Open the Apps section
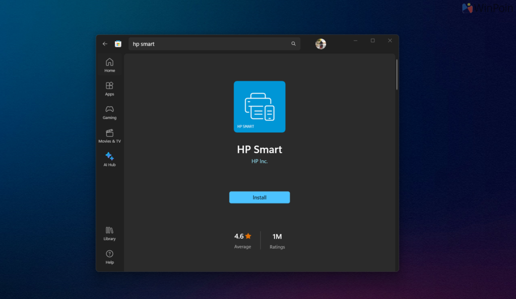Screen dimensions: 516x299 (109, 88)
